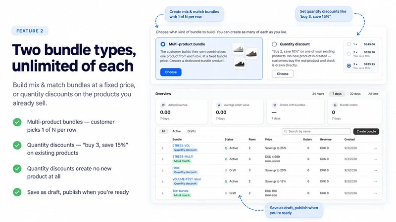Click checkmark icon beside Multi-product bundles bullet
The width and height of the screenshot is (396, 222).
point(17,122)
